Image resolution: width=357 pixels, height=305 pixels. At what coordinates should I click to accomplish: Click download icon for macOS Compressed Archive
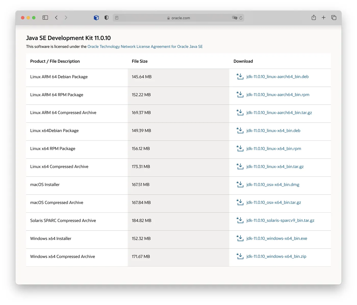tap(240, 202)
